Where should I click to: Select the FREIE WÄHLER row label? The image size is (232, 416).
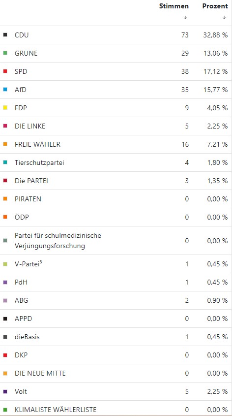pyautogui.click(x=38, y=144)
